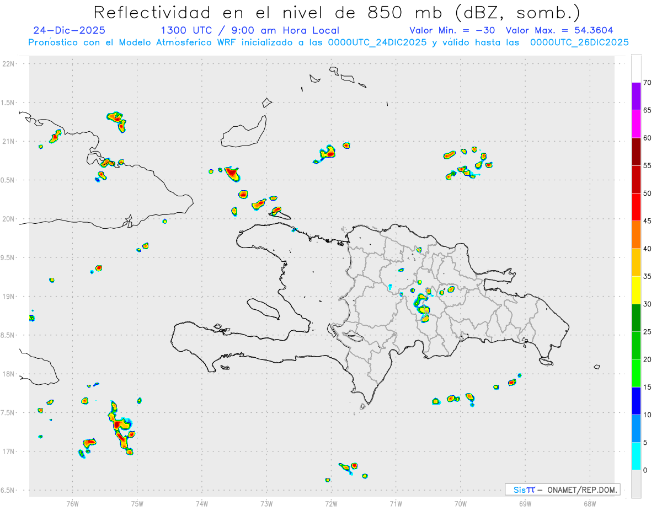Click the orange 40-45 dBZ colorbar segment
This screenshot has width=662, height=511.
(636, 235)
